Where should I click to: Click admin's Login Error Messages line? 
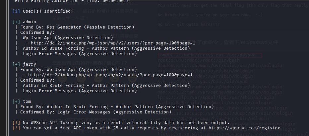click(x=80, y=54)
